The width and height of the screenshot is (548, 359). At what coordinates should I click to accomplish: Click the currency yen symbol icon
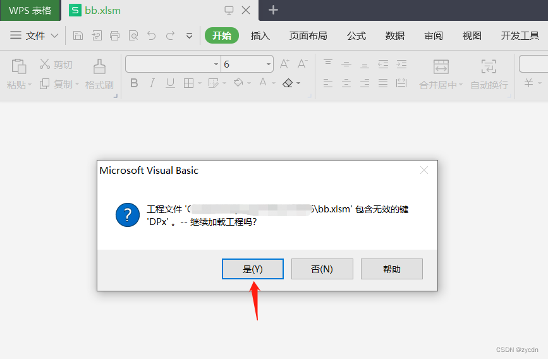528,83
